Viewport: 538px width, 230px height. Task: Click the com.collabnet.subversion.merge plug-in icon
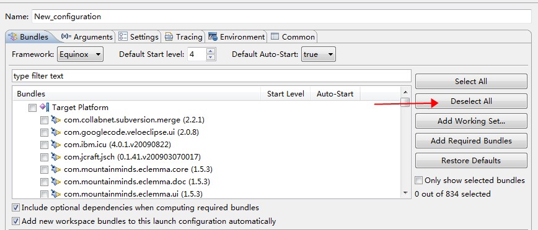point(56,120)
